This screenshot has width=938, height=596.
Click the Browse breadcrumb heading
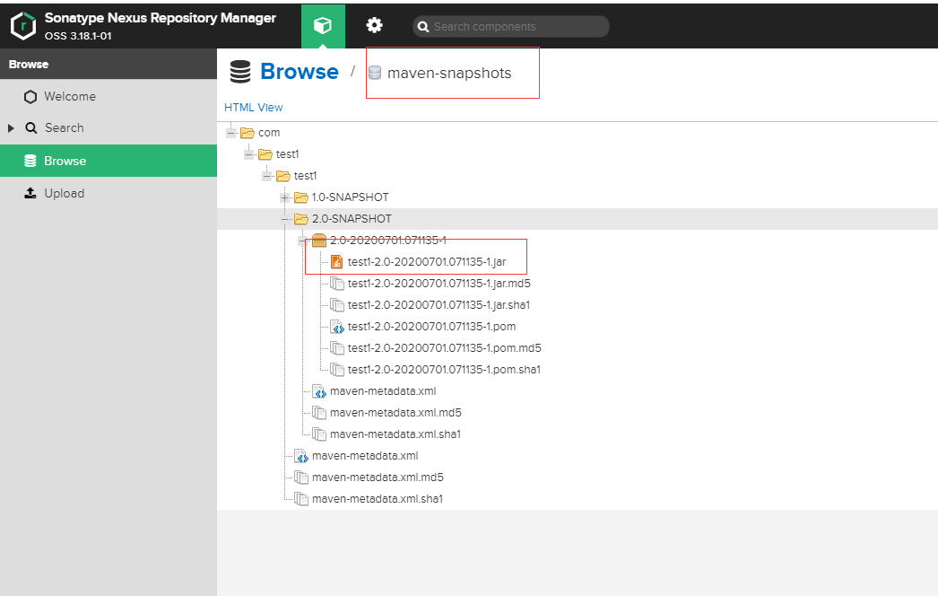(x=300, y=71)
